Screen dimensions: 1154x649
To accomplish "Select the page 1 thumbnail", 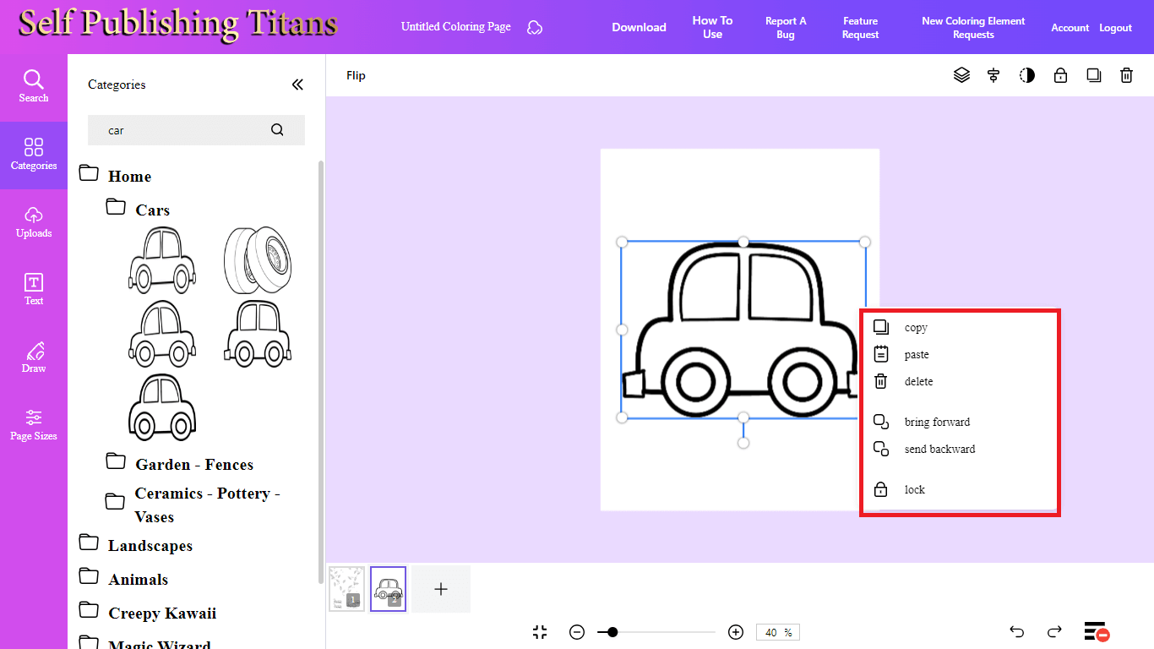I will [x=346, y=589].
